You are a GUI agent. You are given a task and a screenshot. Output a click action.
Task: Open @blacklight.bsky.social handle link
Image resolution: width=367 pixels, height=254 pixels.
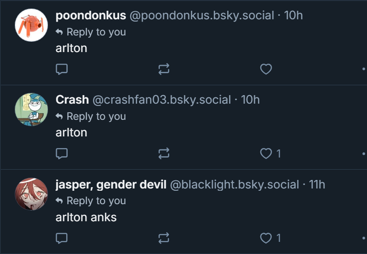(234, 184)
